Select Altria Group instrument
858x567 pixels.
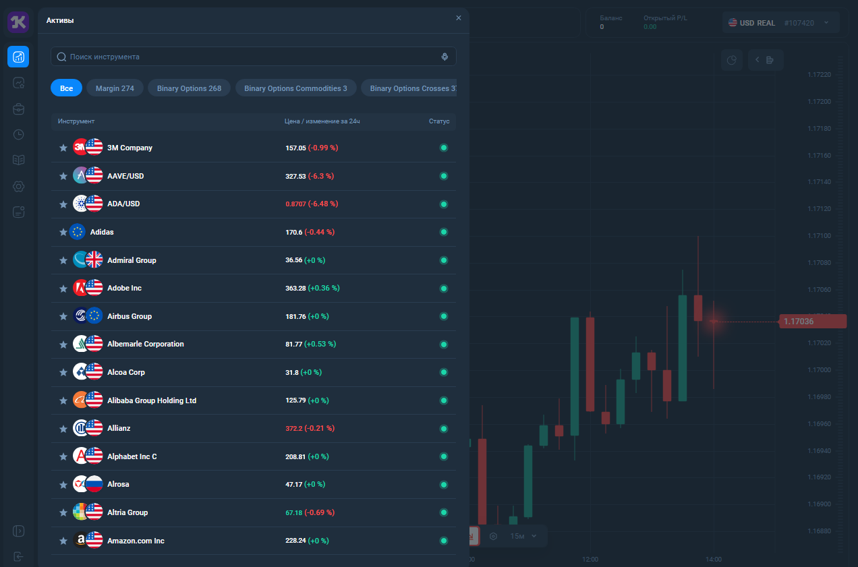click(254, 512)
